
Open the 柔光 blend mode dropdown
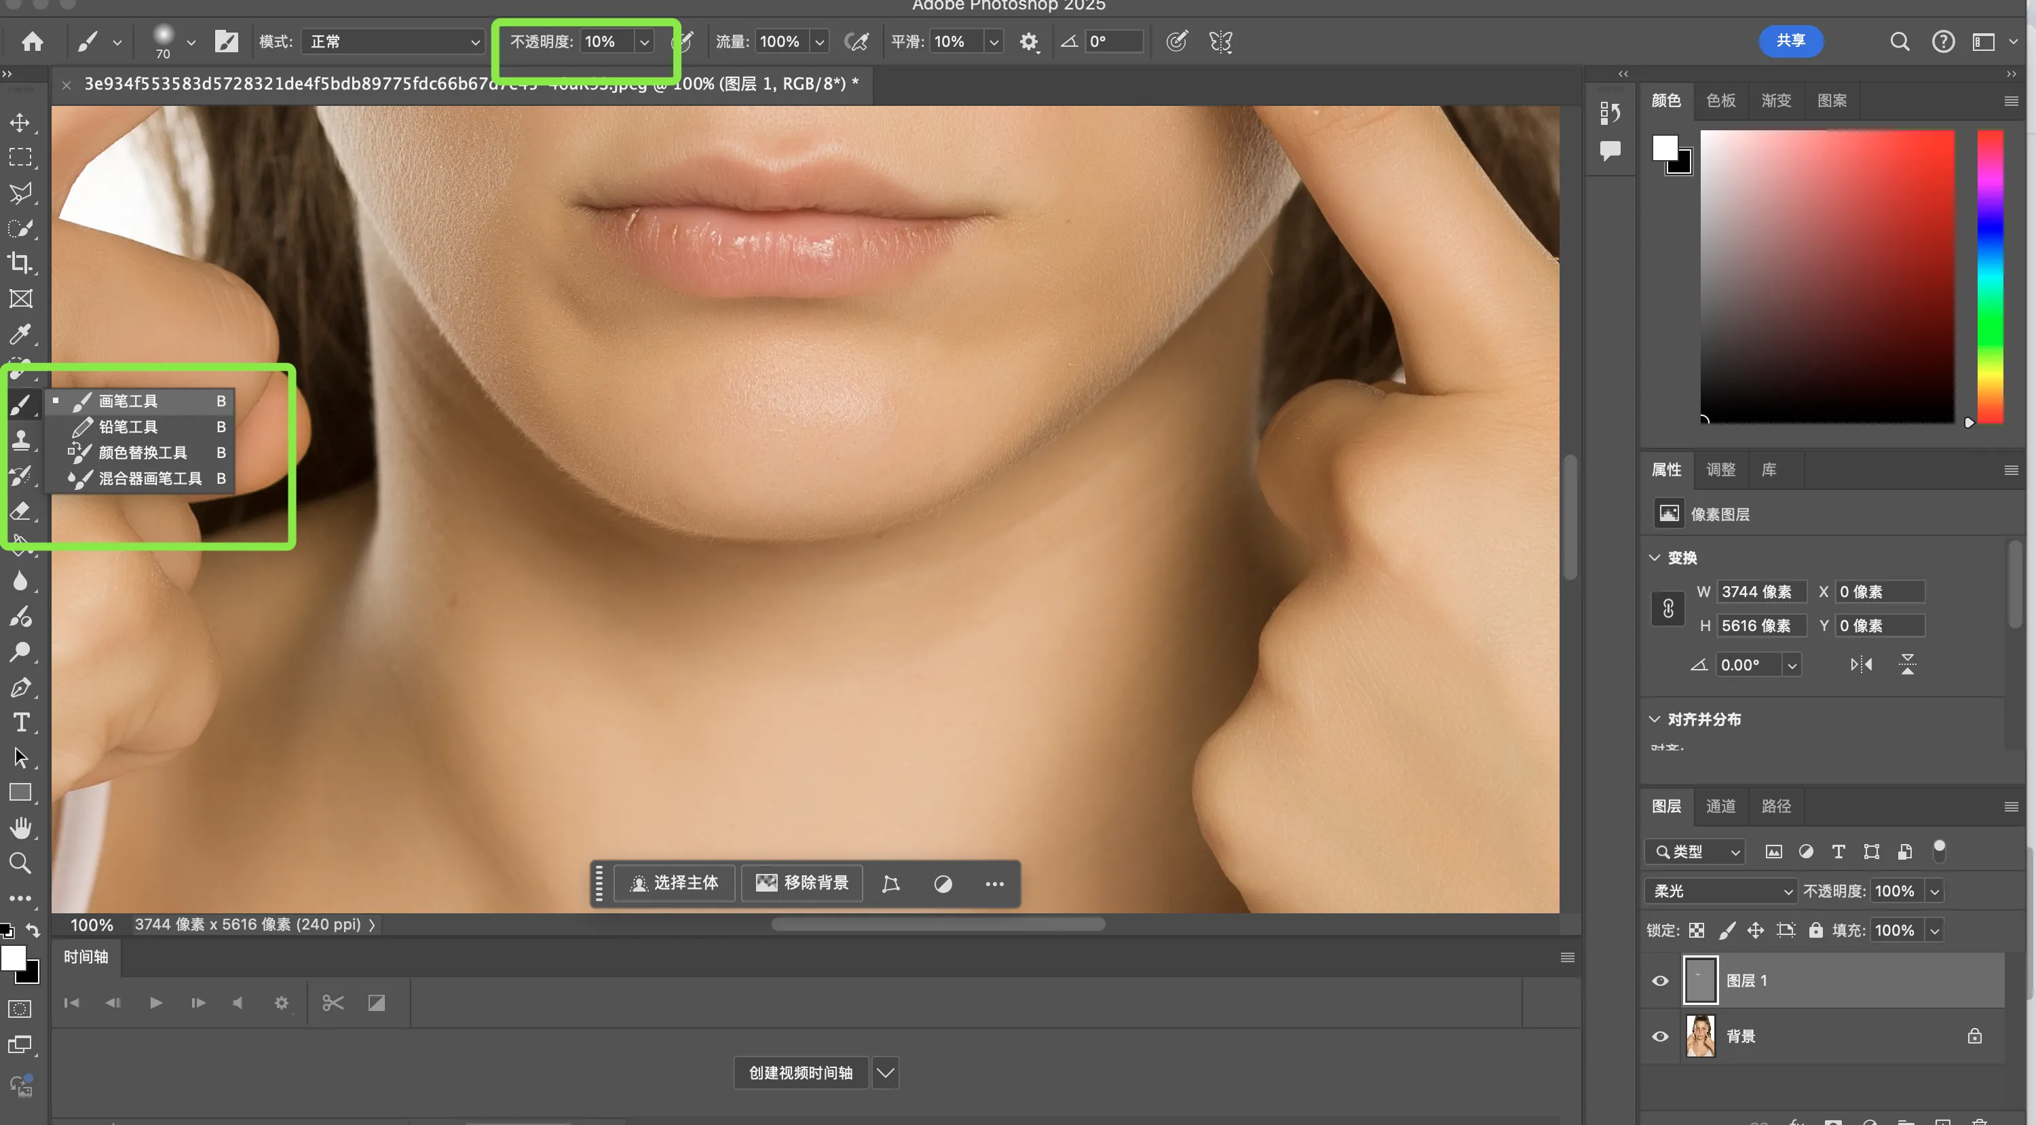click(x=1720, y=891)
